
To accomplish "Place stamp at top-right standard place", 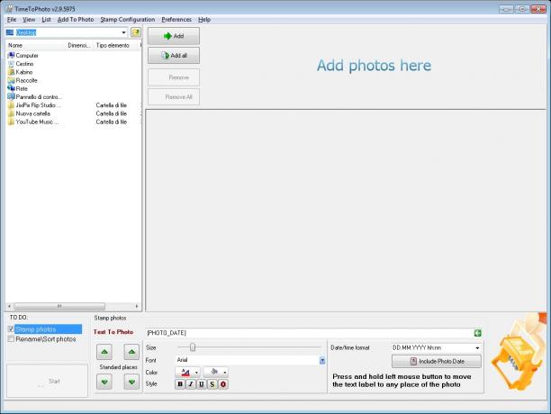I will [131, 352].
